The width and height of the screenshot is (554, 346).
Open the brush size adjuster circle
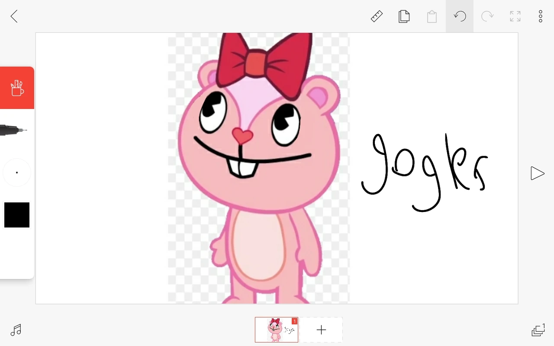17,172
